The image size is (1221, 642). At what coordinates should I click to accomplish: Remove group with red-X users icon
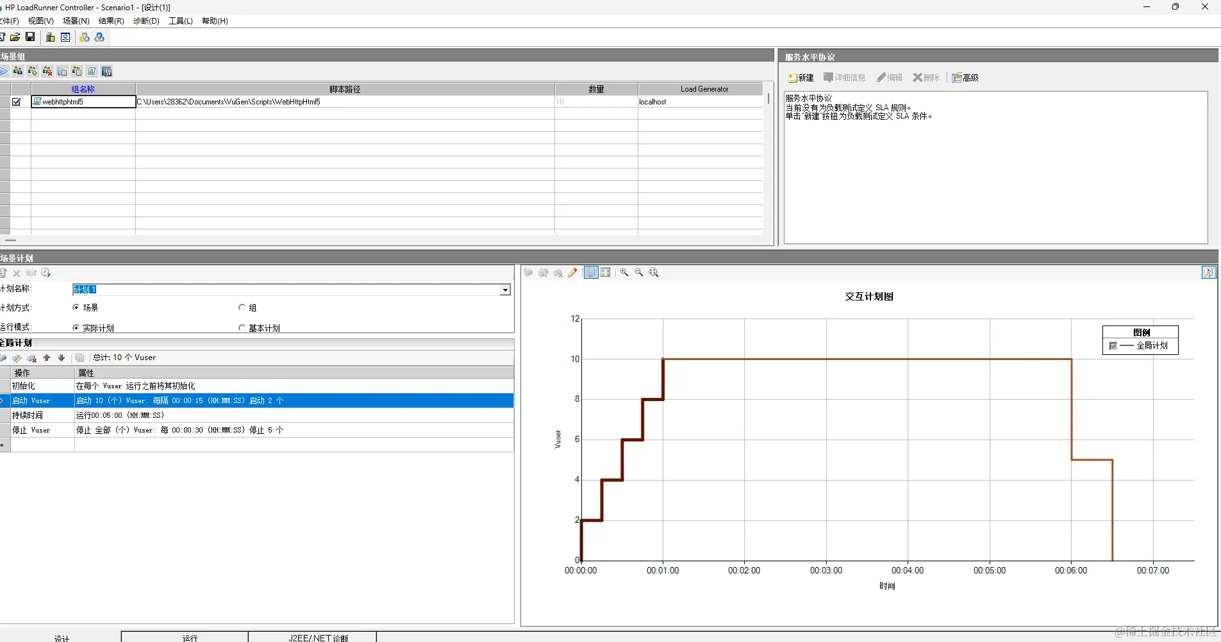click(47, 71)
